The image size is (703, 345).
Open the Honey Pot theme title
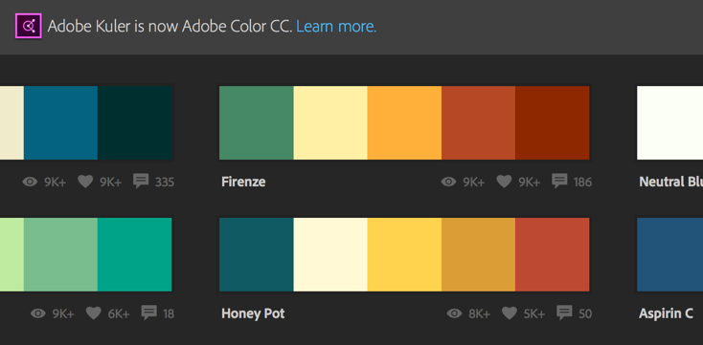253,313
